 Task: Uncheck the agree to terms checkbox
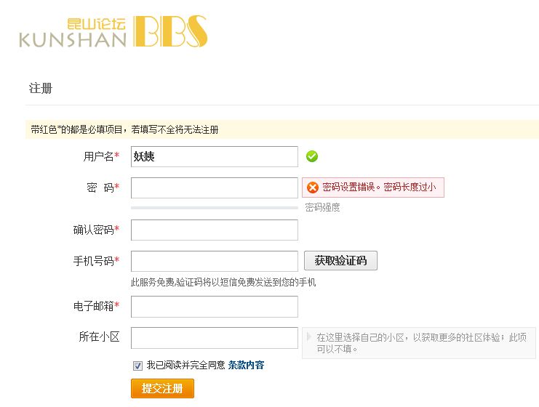(137, 366)
